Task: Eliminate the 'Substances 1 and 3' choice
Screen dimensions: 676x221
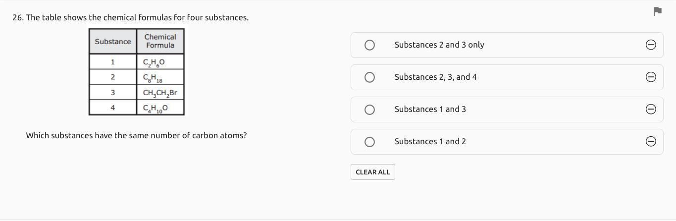Action: click(x=651, y=109)
